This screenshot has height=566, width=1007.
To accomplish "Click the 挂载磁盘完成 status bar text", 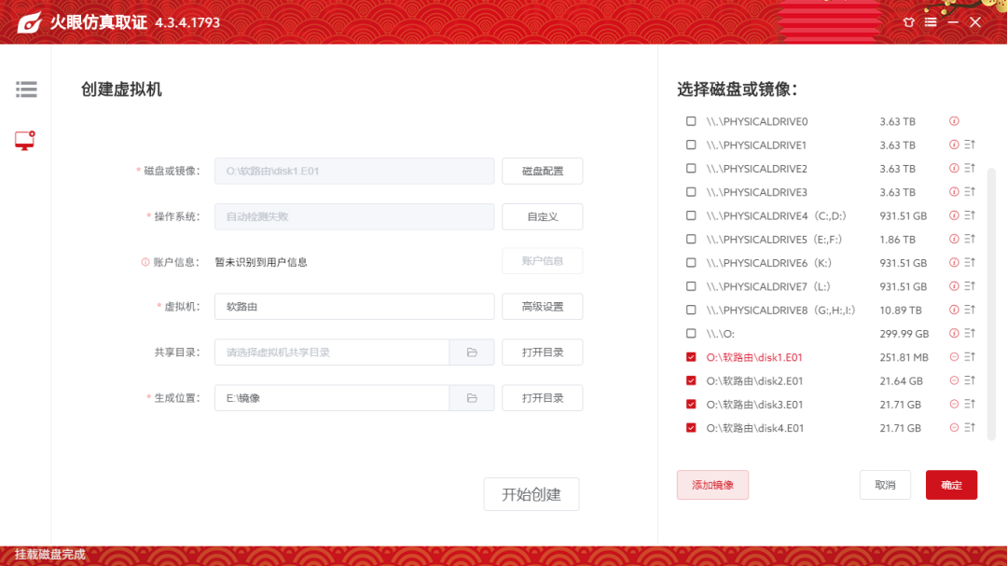I will click(50, 555).
